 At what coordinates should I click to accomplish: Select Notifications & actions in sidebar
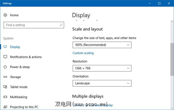[26, 57]
